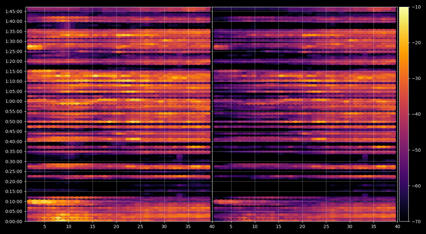Select the 0:50:00 time tick
Screen dimensions: 426x234
[14, 122]
